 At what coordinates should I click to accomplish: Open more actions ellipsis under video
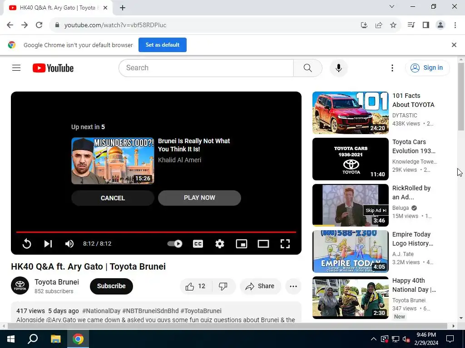[x=293, y=286]
